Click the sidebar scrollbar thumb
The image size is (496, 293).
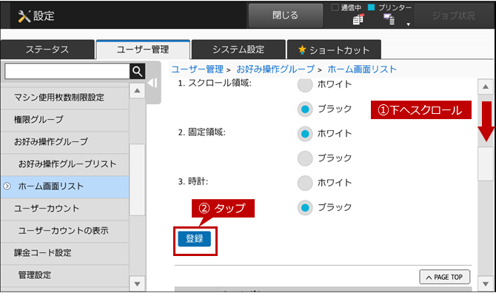(137, 180)
